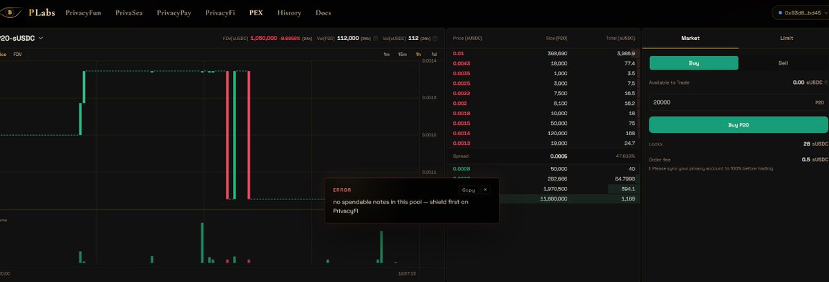Open the PrivacyFun page
This screenshot has width=829, height=282.
pos(83,12)
